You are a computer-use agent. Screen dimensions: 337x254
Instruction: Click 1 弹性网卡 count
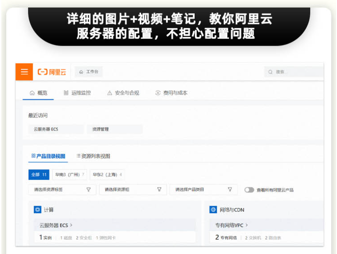pos(106,238)
